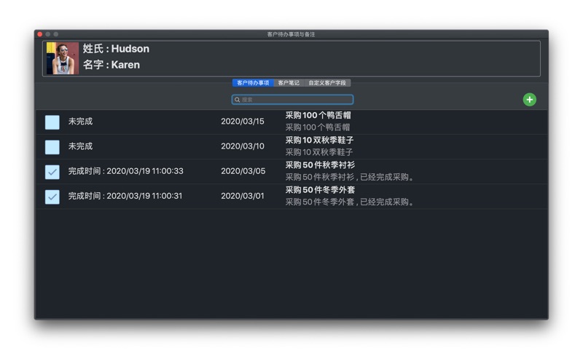Screen dimensions: 583x364
Task: Mark 采购10双秋季鞋子 as completed
Action: 52,147
